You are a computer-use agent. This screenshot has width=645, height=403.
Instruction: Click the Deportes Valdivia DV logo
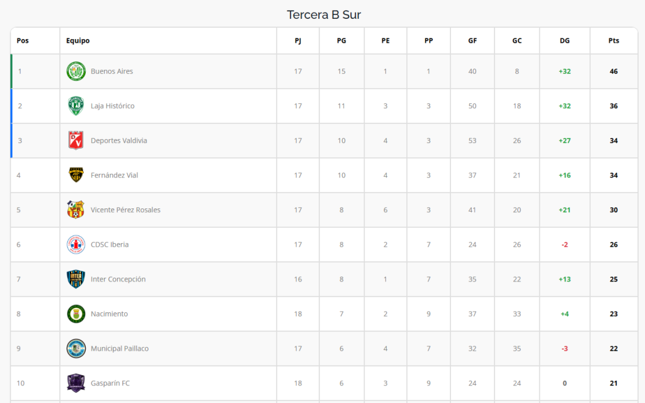(x=76, y=140)
